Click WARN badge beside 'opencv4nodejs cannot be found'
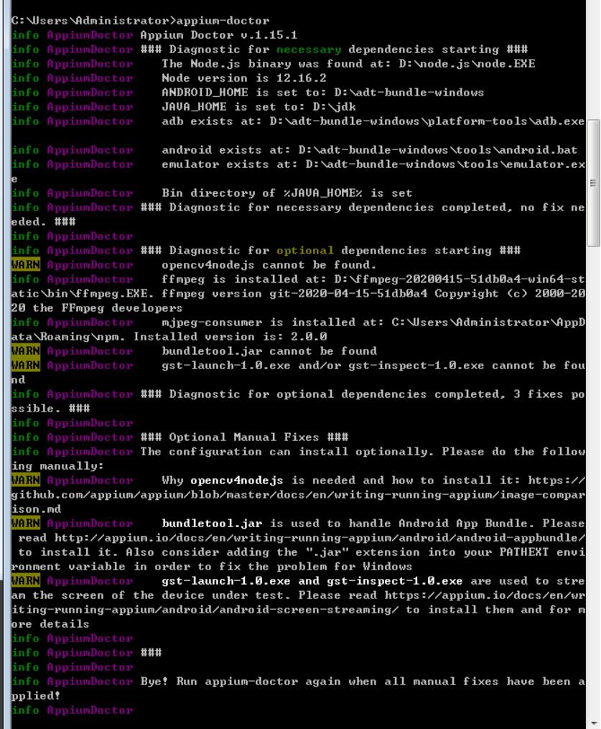 pyautogui.click(x=26, y=264)
